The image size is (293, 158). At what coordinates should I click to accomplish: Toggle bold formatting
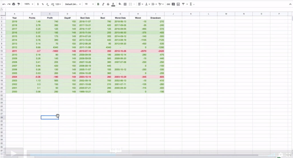(98, 4)
